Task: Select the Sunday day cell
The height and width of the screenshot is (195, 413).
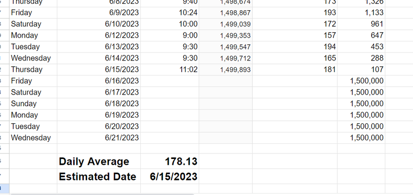Action: (x=34, y=103)
